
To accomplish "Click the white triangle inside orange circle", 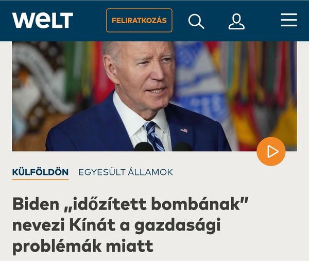I will pyautogui.click(x=273, y=152).
